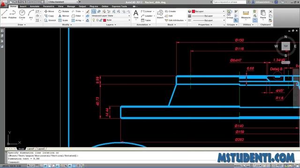This screenshot has width=300, height=168.
Task: Click the multiline Text tool
Action: pos(135,14)
